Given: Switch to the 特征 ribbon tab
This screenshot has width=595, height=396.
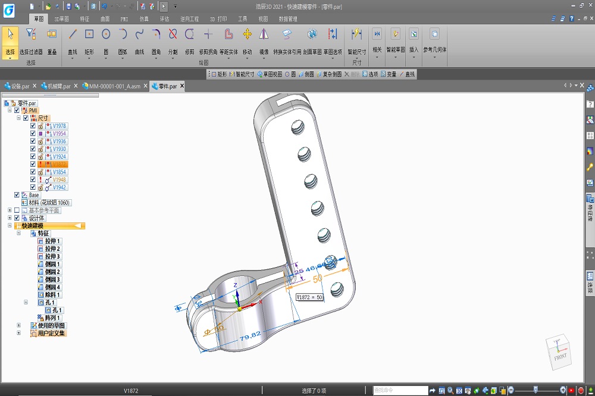Looking at the screenshot, I should coord(84,19).
